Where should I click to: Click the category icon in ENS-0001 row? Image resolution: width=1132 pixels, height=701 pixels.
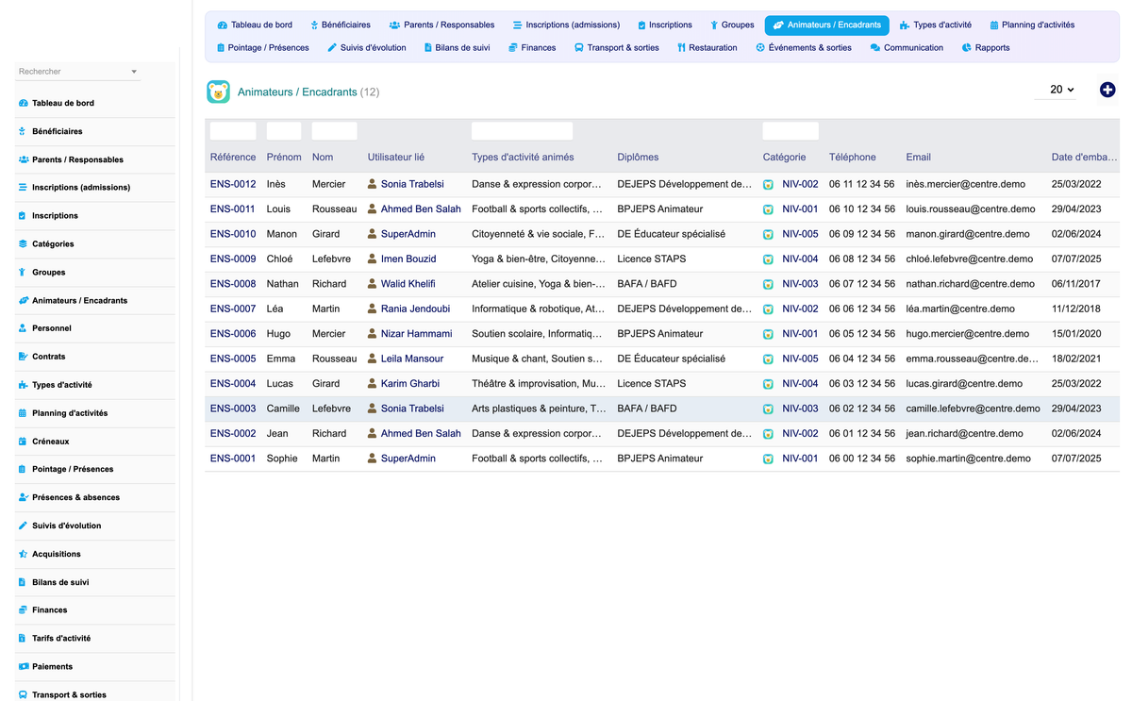pyautogui.click(x=769, y=459)
